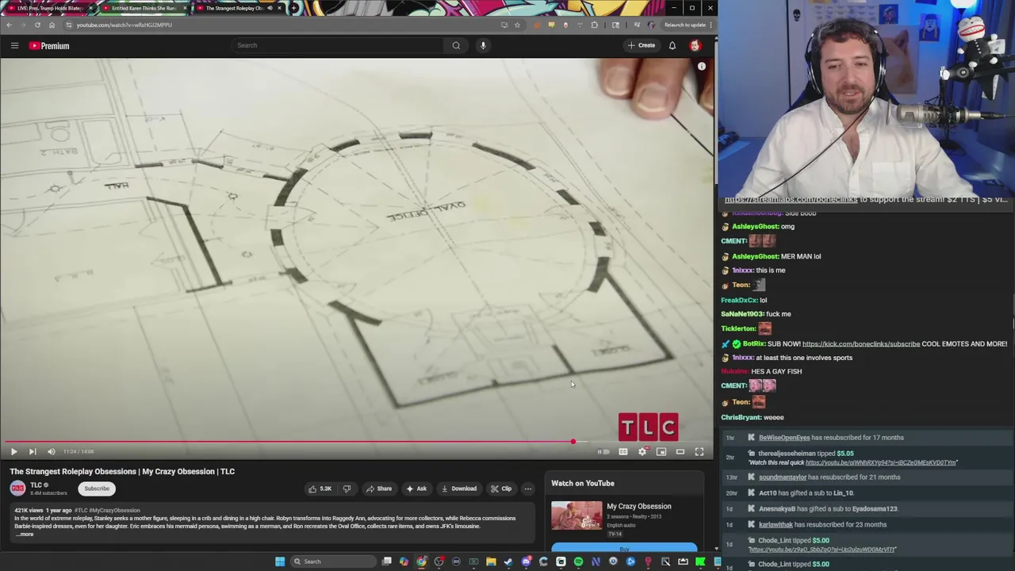
Task: Open Discord from the taskbar
Action: pyautogui.click(x=526, y=561)
